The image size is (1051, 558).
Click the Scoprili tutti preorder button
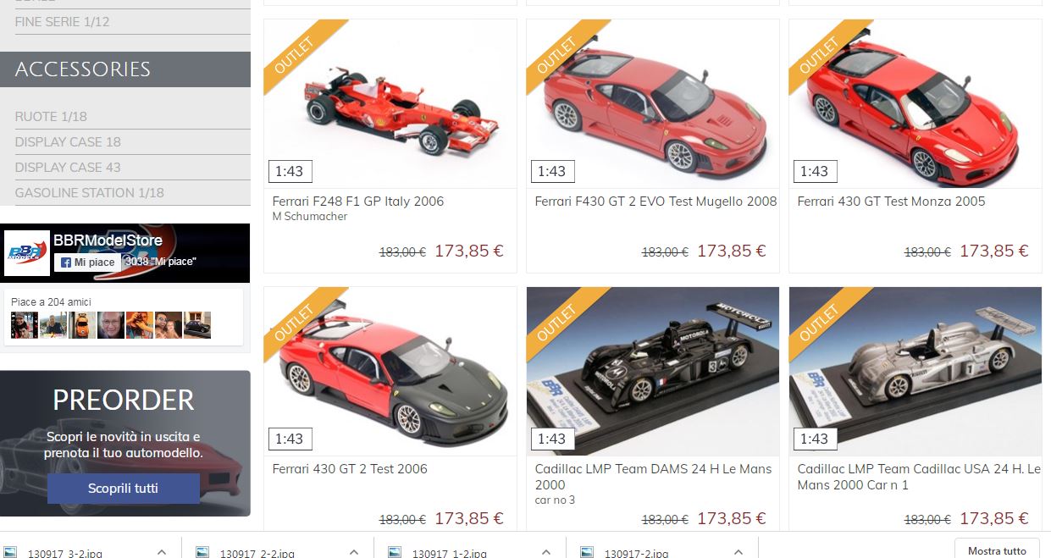[124, 489]
